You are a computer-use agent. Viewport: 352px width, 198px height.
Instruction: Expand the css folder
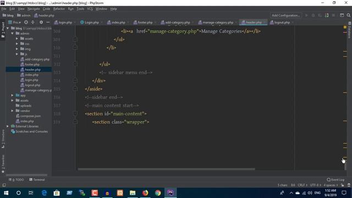tap(17, 44)
